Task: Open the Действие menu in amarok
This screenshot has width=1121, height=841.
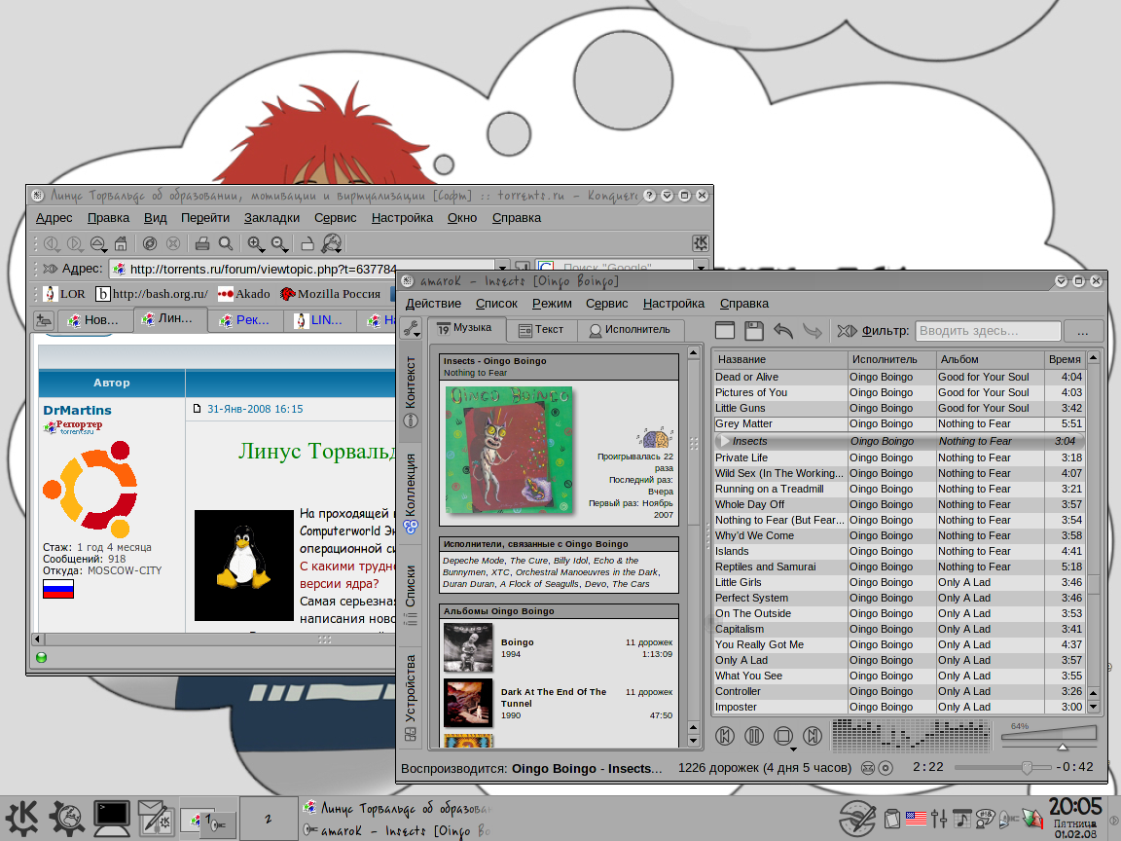Action: [x=433, y=304]
